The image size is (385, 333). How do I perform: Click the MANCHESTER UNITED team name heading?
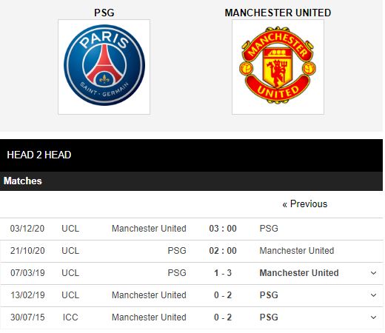pos(278,13)
